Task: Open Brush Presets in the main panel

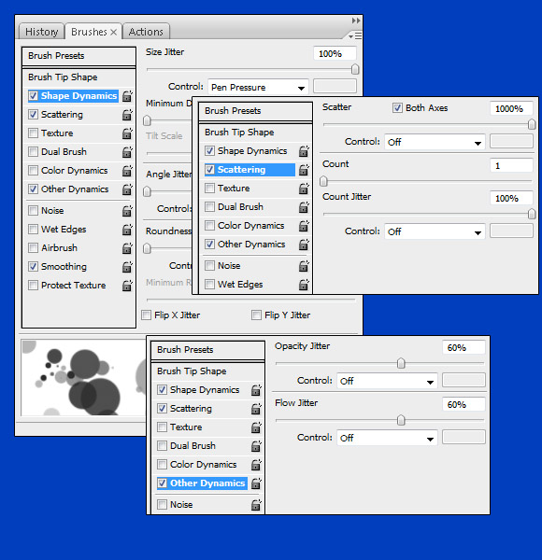Action: point(78,56)
